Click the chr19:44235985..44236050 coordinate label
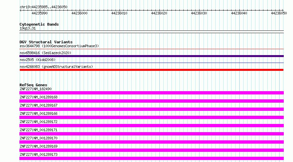 (x=43, y=7)
